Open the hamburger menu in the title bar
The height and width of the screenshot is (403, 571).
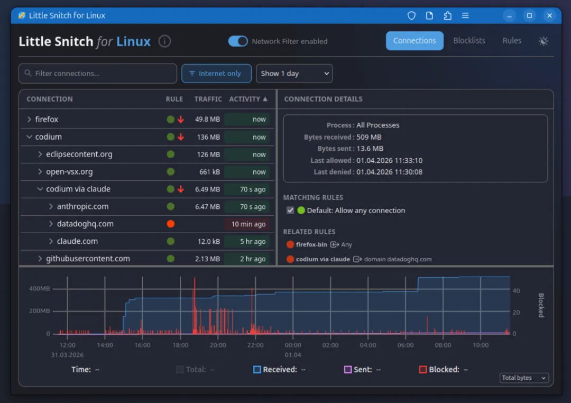point(465,16)
